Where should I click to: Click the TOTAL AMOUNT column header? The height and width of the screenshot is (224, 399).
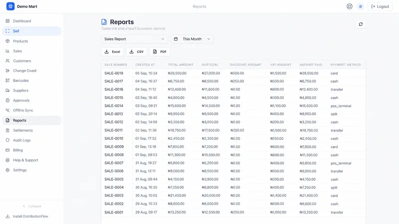click(x=181, y=65)
